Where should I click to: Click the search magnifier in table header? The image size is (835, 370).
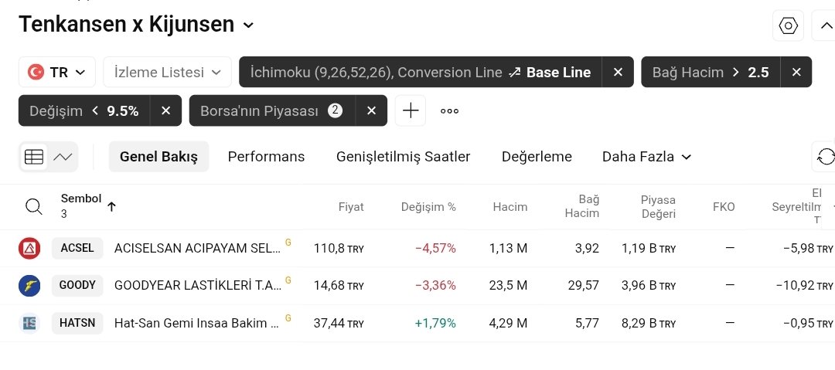34,206
